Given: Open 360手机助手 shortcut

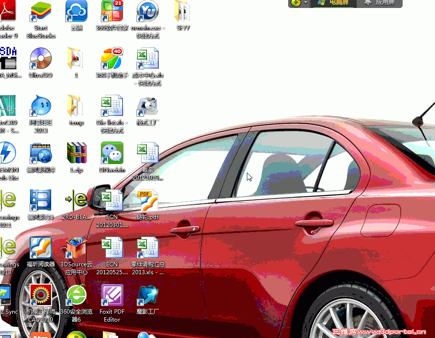Looking at the screenshot, I should 112,59.
